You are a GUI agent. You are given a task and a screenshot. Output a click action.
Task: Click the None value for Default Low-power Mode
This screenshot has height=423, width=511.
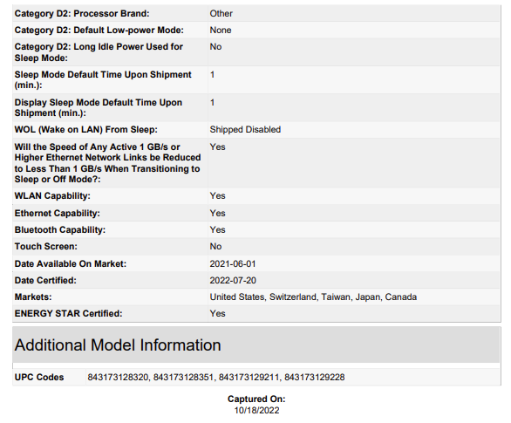221,30
